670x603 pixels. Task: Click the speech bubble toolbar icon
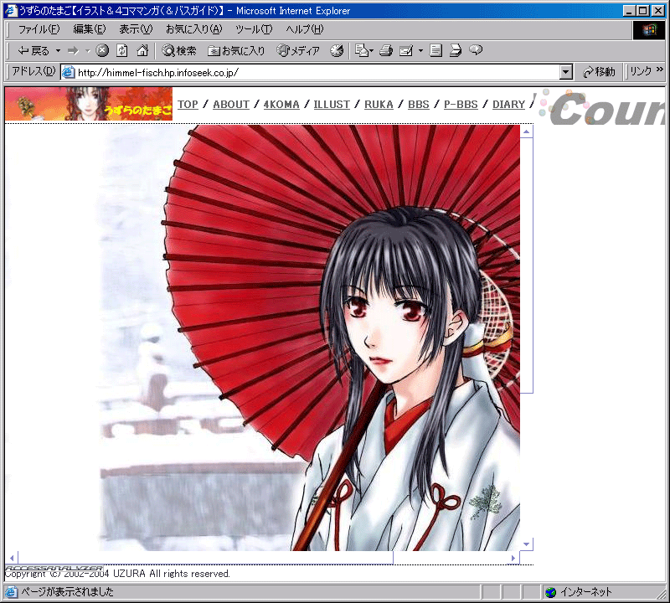tap(476, 50)
